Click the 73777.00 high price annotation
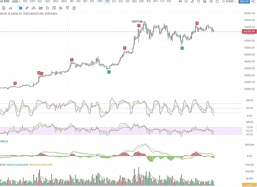Image resolution: width=257 pixels, height=187 pixels. pos(137,21)
